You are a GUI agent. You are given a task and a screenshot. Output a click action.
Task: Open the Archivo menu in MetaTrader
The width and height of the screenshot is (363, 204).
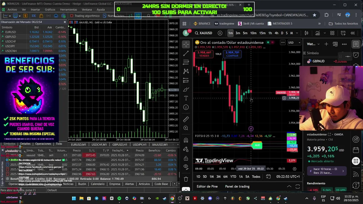coord(12,10)
